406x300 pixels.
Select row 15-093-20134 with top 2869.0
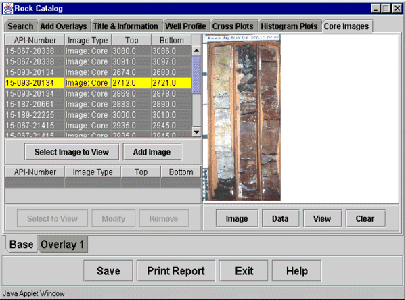98,93
